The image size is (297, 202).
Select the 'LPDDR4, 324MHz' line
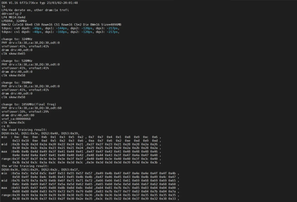point(14,21)
